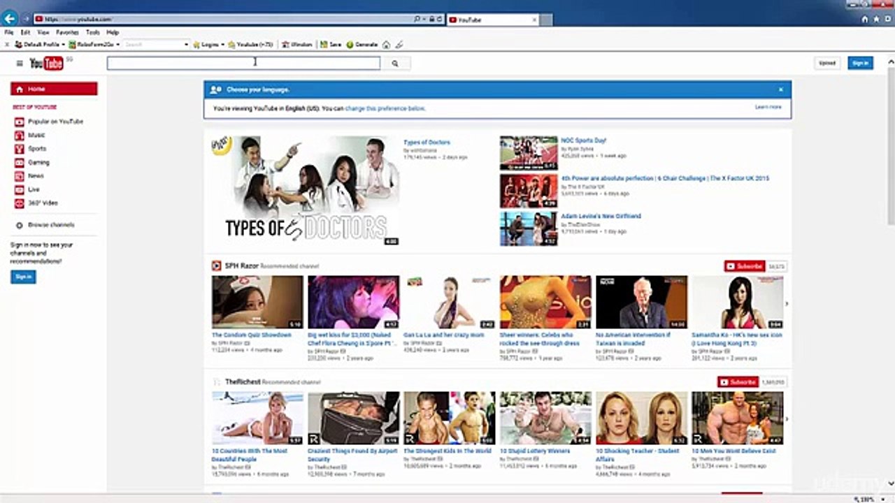Click the SPH Razor channel icon
895x503 pixels.
pyautogui.click(x=217, y=266)
